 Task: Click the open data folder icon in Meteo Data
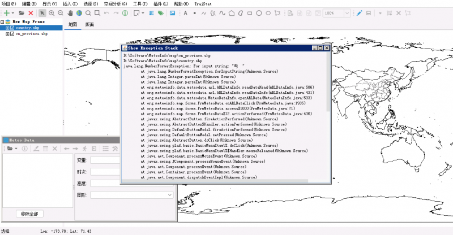click(10, 149)
